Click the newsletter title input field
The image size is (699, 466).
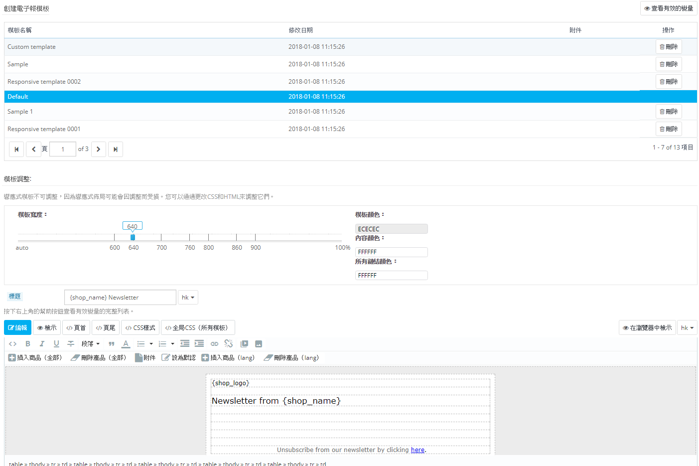point(120,298)
